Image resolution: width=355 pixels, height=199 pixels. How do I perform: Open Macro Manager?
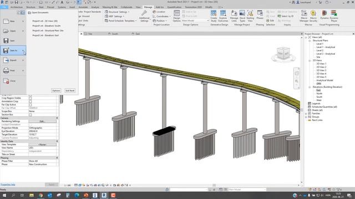pyautogui.click(x=304, y=15)
